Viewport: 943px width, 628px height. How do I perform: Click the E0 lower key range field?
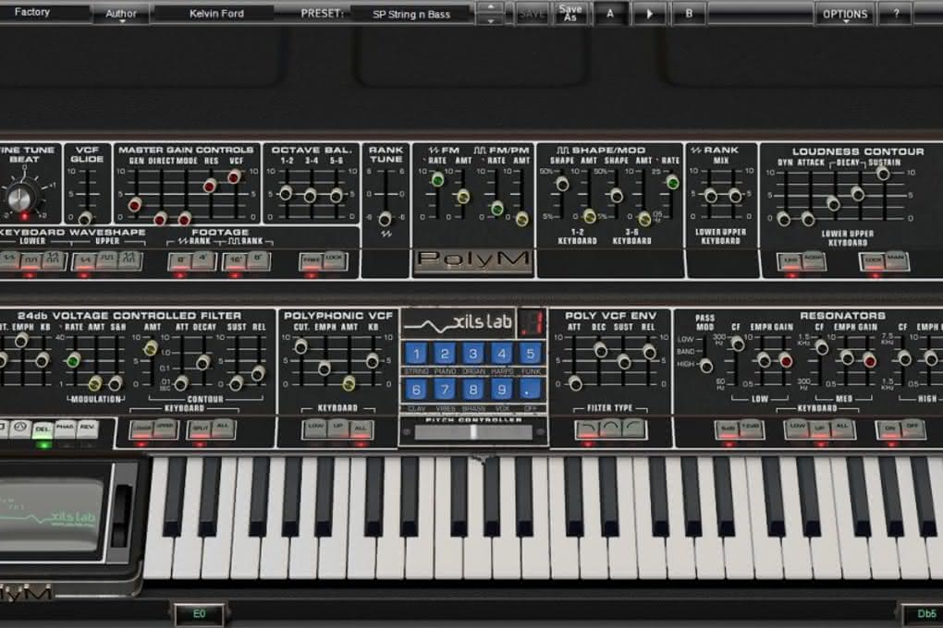199,613
